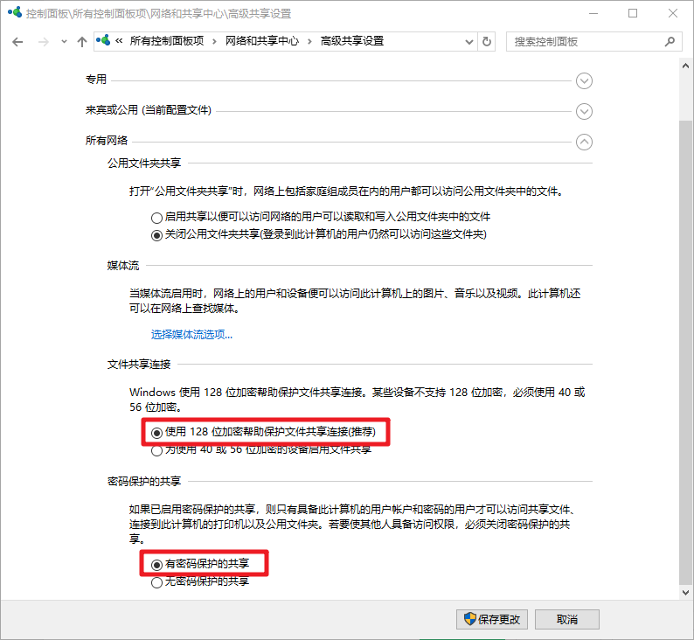Click scrollbar down arrow
Image resolution: width=694 pixels, height=640 pixels.
pyautogui.click(x=685, y=592)
